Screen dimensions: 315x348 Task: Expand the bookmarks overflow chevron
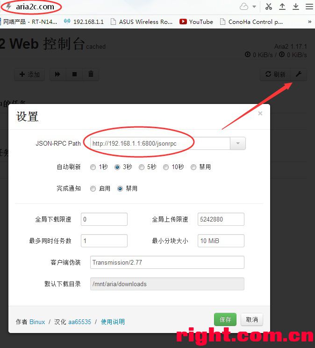pyautogui.click(x=309, y=22)
